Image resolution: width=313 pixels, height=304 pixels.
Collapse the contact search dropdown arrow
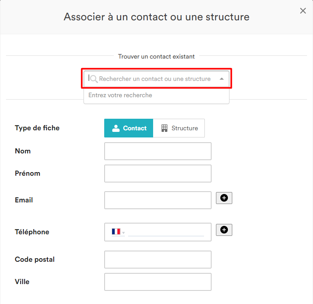click(x=222, y=79)
